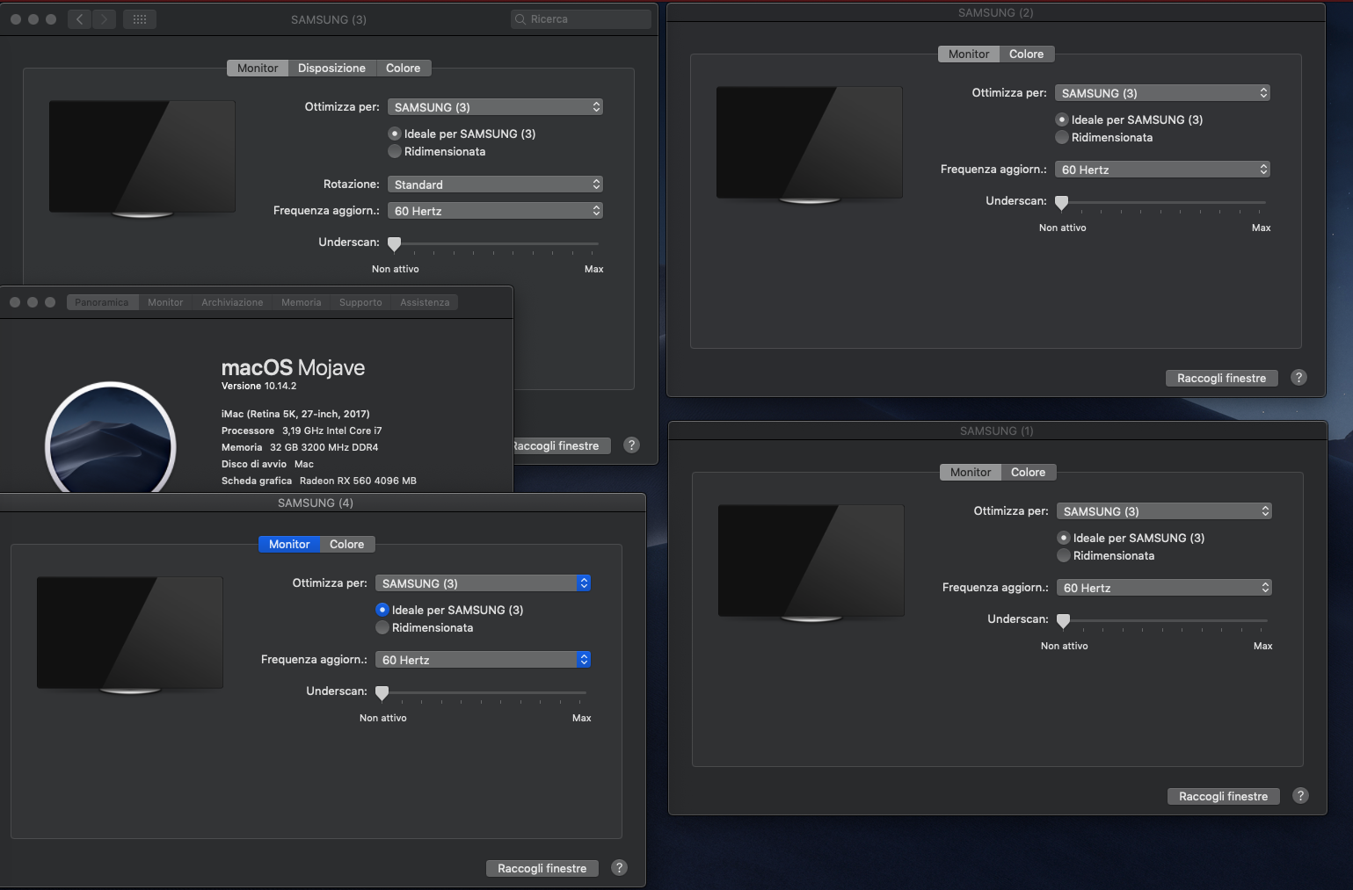Click Underscan slider handle in SAMSUNG (2) window

(1062, 203)
